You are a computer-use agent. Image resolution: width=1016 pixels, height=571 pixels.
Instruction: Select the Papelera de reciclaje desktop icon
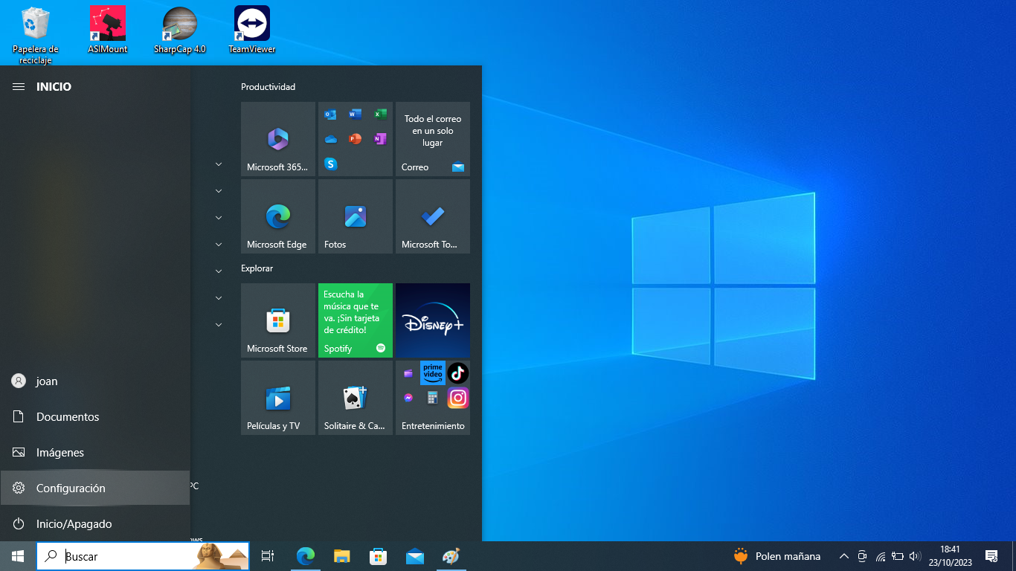point(36,35)
